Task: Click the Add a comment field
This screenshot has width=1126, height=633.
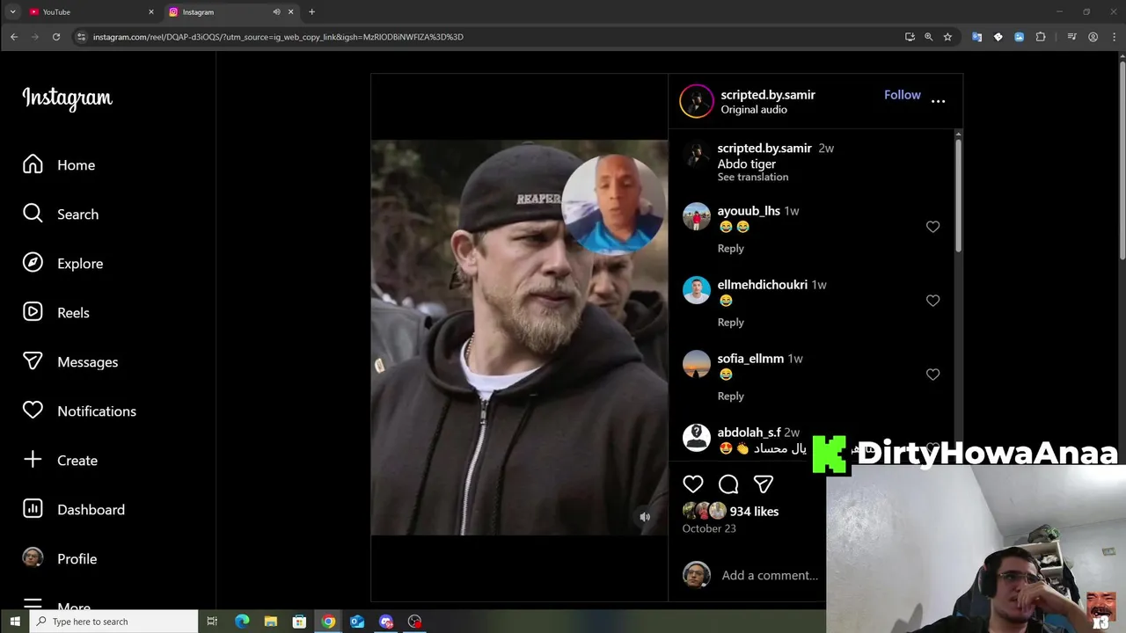Action: [x=770, y=576]
